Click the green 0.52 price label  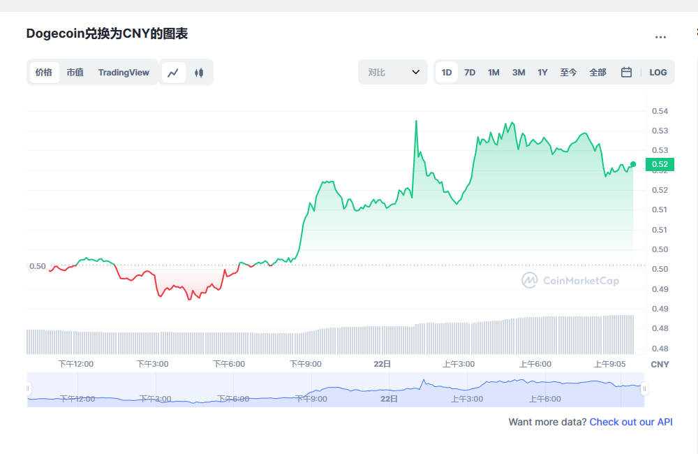659,165
